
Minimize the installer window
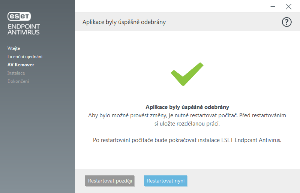pyautogui.click(x=272, y=6)
